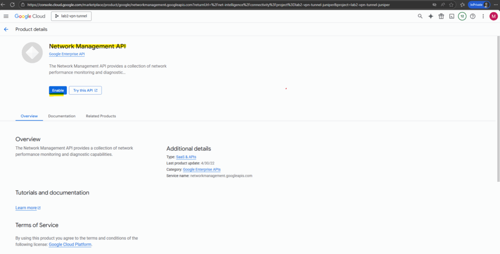The image size is (500, 254).
Task: Click the networkmanagement.googleapis.com service name
Action: pos(221,176)
